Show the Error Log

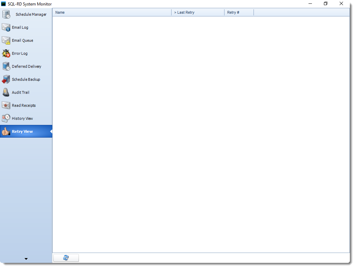point(26,53)
